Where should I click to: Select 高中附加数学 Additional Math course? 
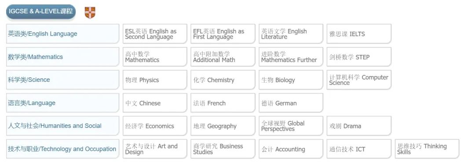[x=223, y=57]
